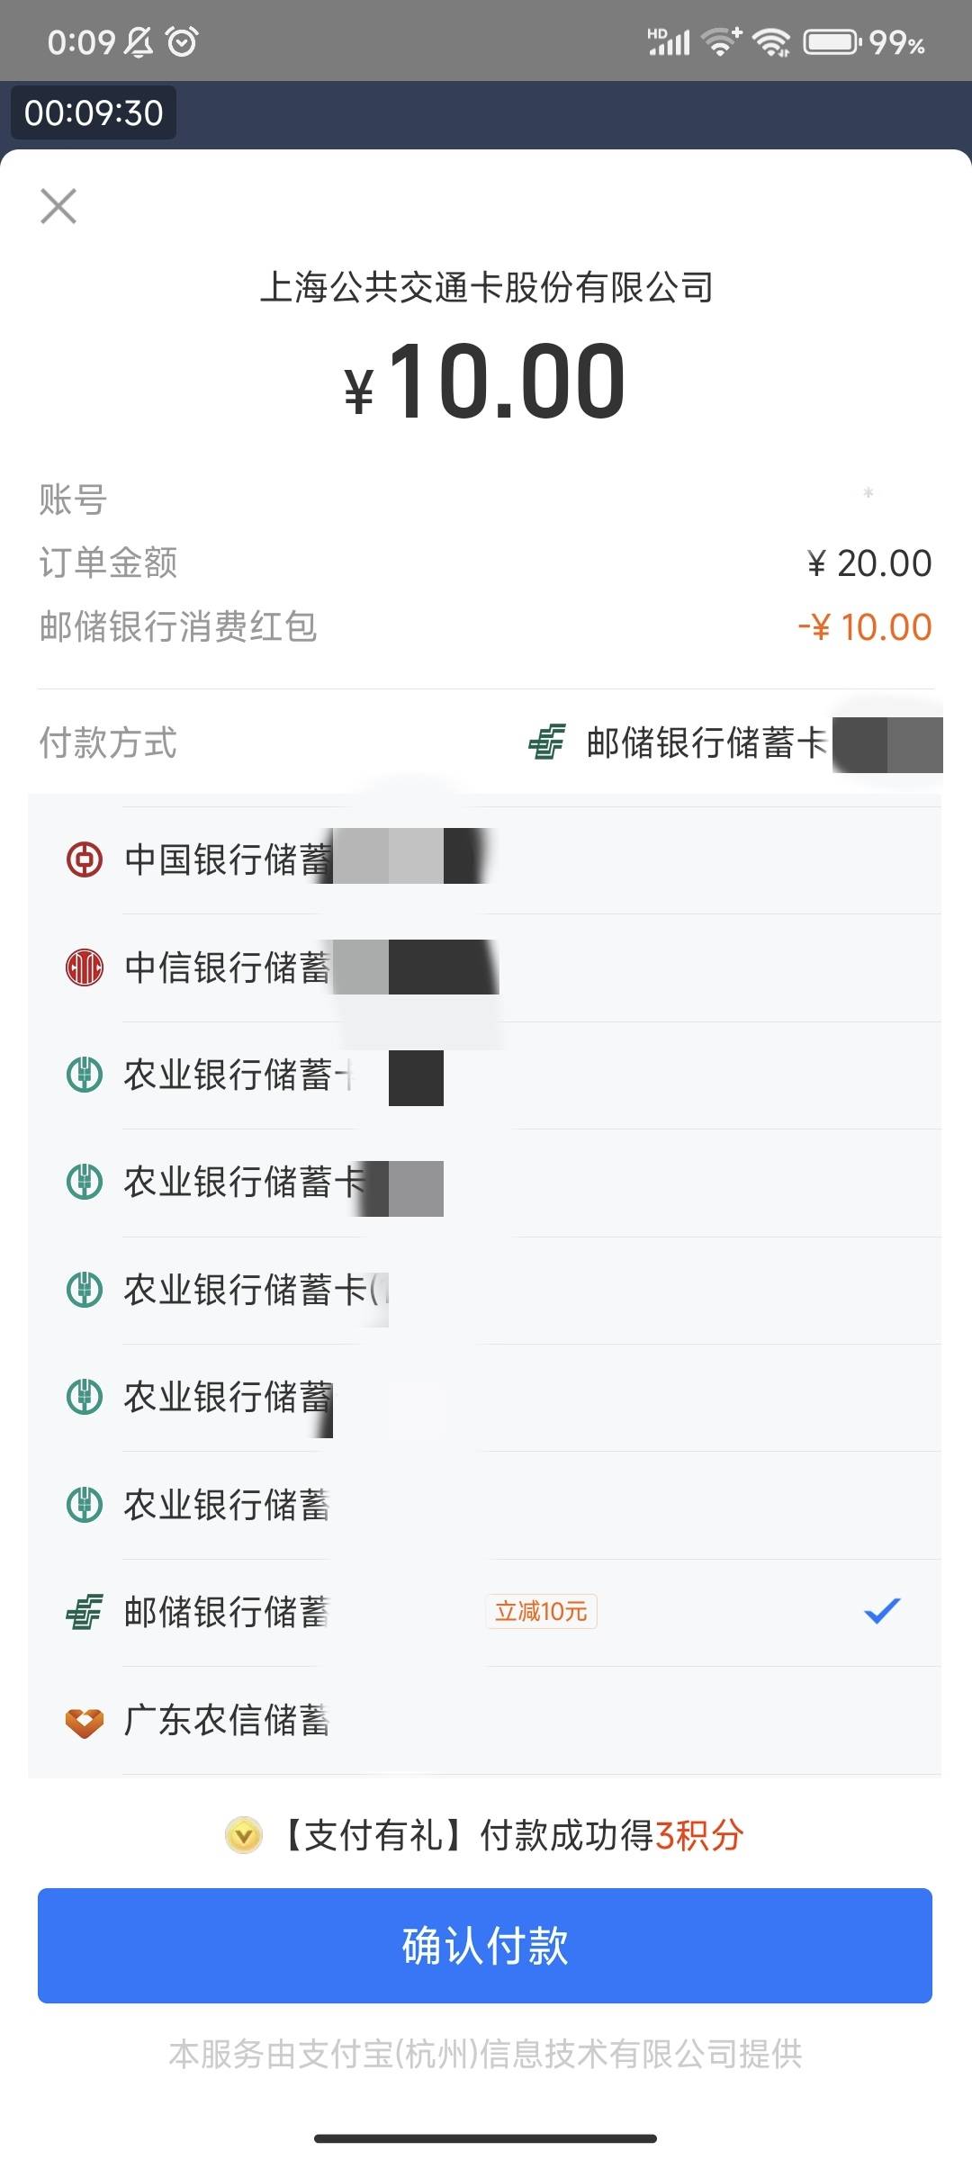Tap the blue checkmark on 邮储银行 row

pyautogui.click(x=882, y=1611)
